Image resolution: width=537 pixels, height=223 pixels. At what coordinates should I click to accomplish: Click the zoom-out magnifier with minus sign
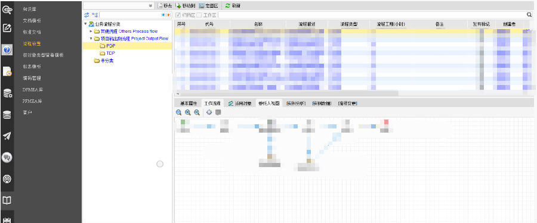[x=196, y=112]
